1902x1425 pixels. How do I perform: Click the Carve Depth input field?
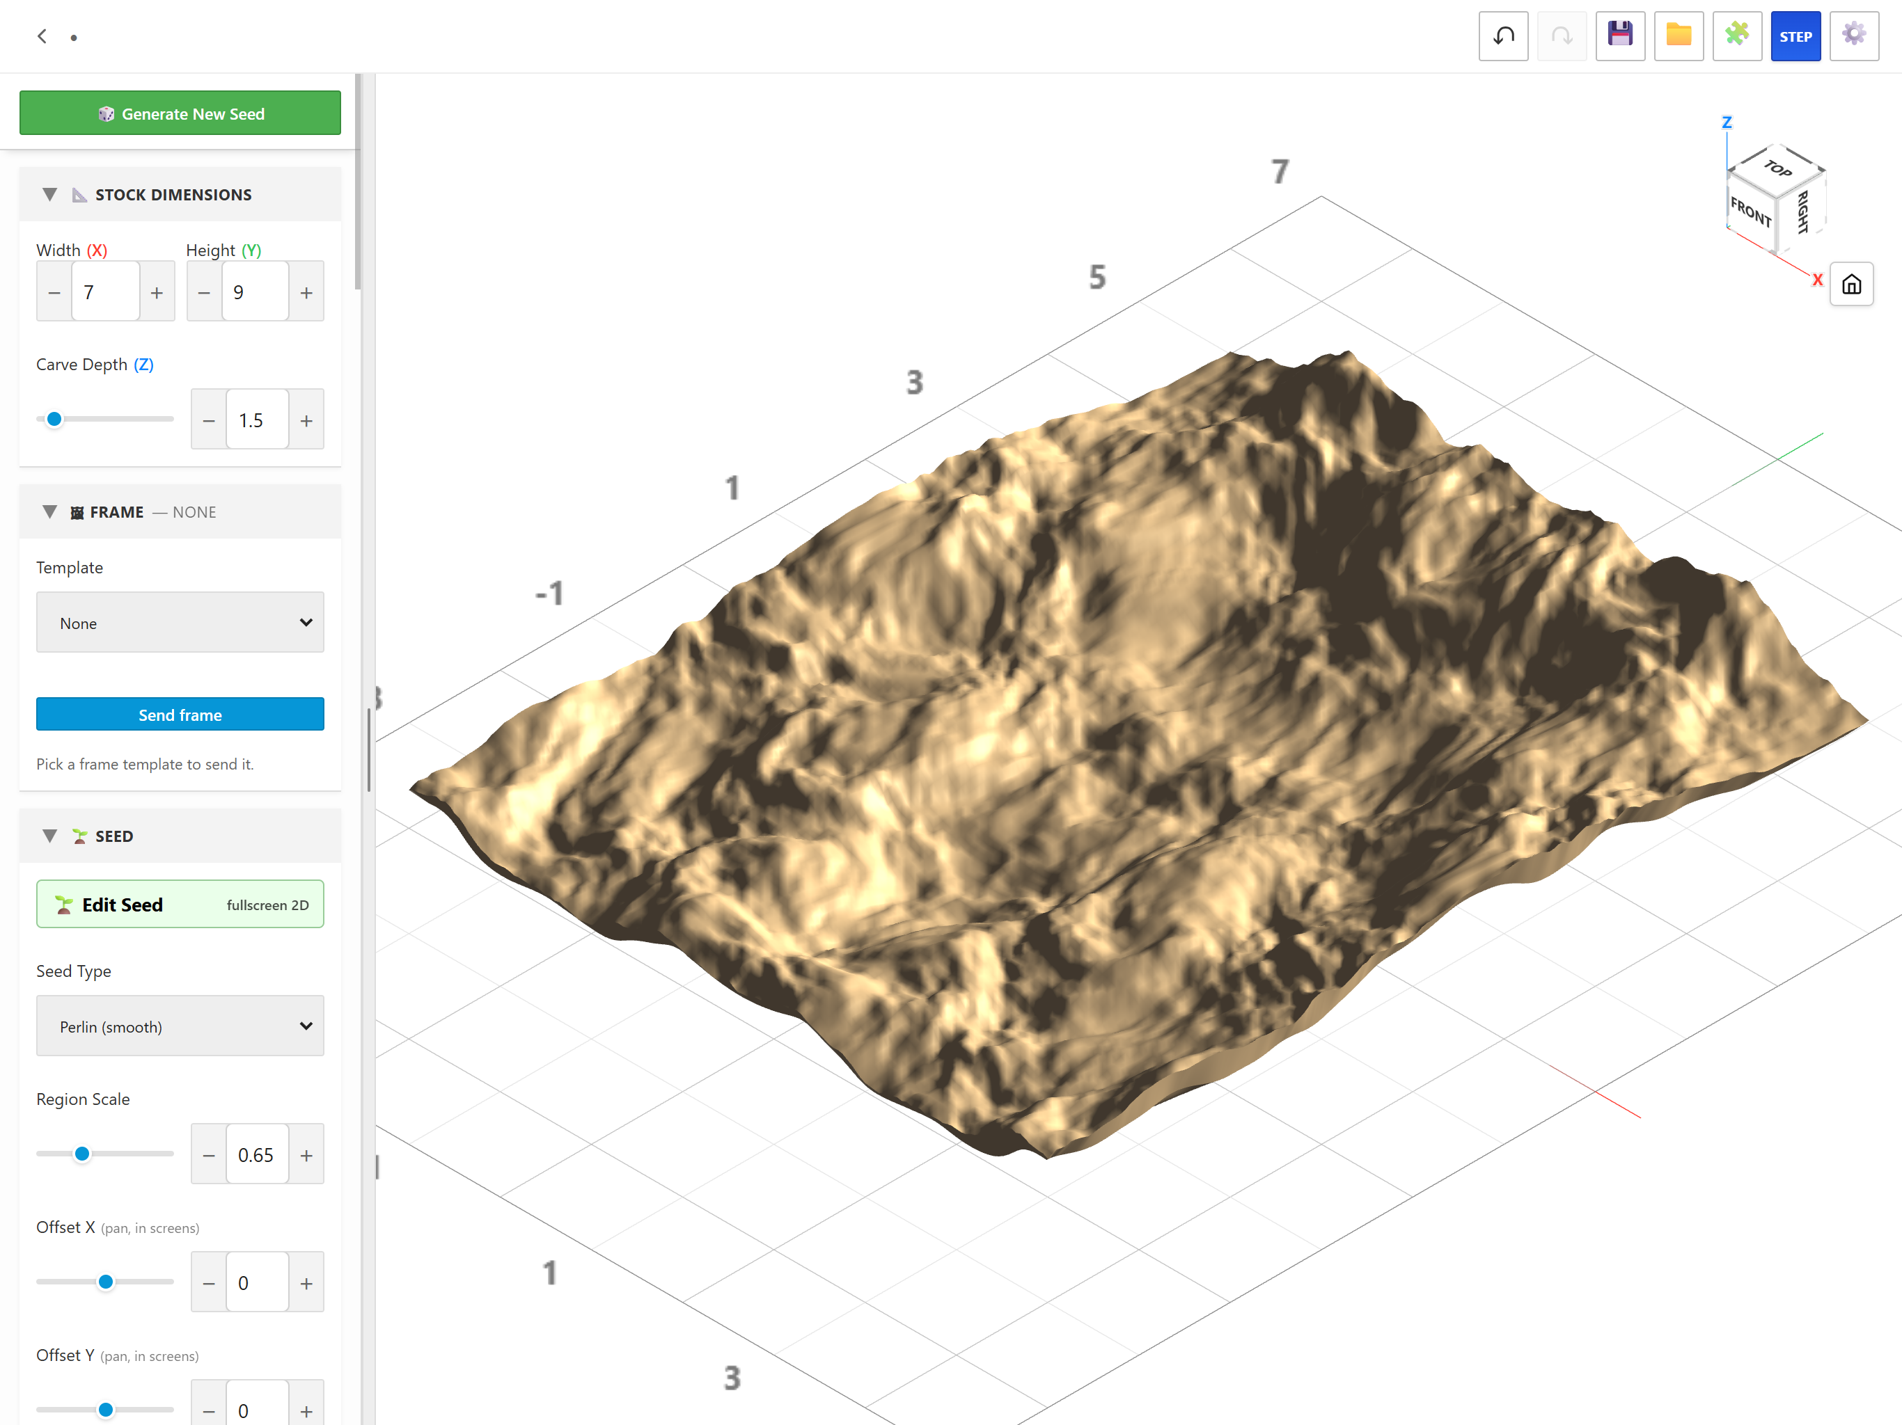(x=257, y=420)
